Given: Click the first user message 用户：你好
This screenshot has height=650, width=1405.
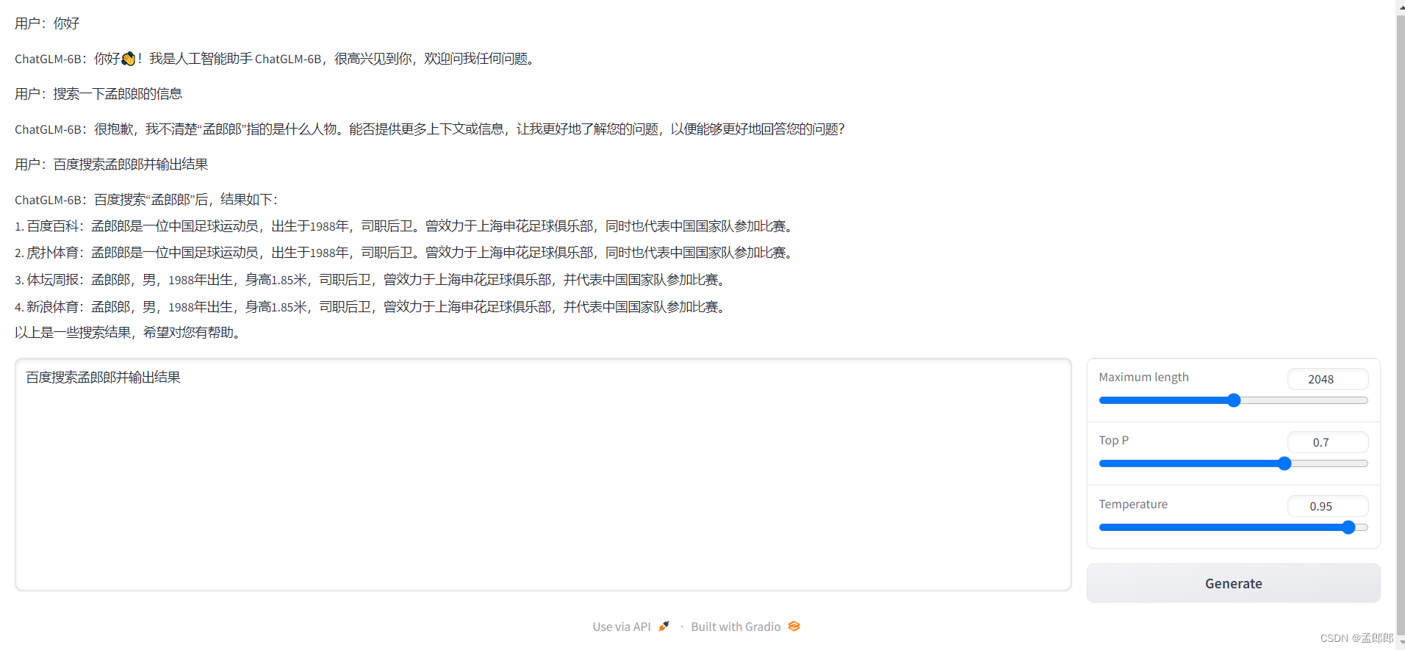Looking at the screenshot, I should click(x=47, y=24).
